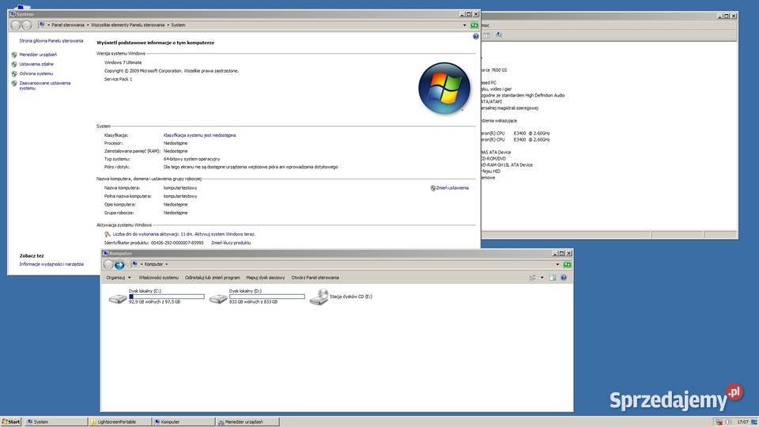759x427 pixels.
Task: Open the change view dropdown arrow
Action: [542, 278]
